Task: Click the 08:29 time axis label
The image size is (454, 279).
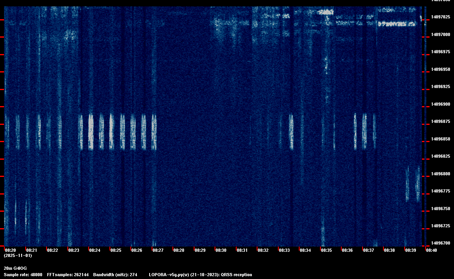Action: 200,250
